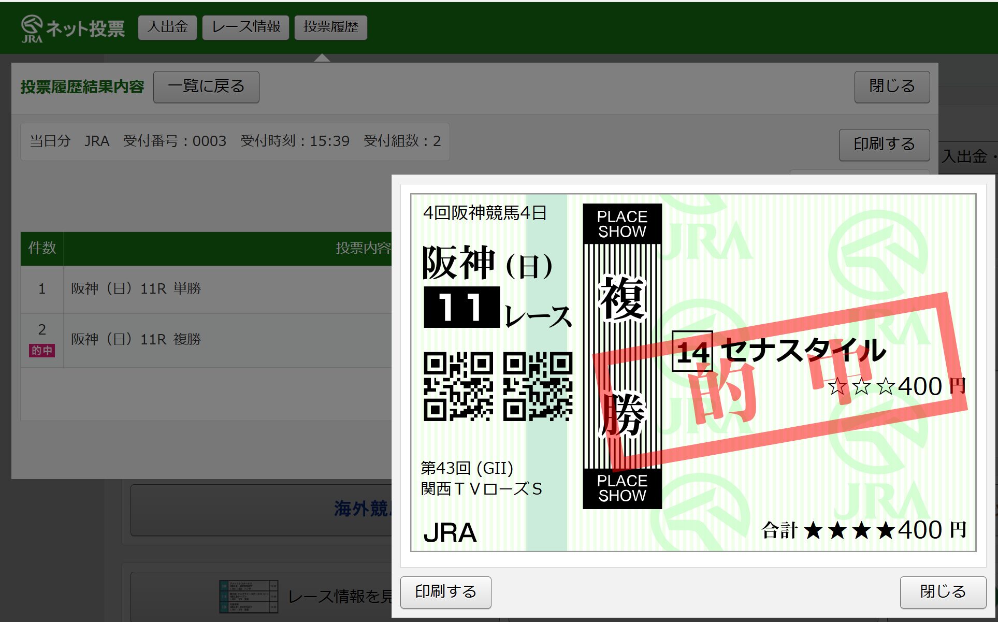Click 印刷する in the history panel
Screen dimensions: 998x622
(x=884, y=144)
